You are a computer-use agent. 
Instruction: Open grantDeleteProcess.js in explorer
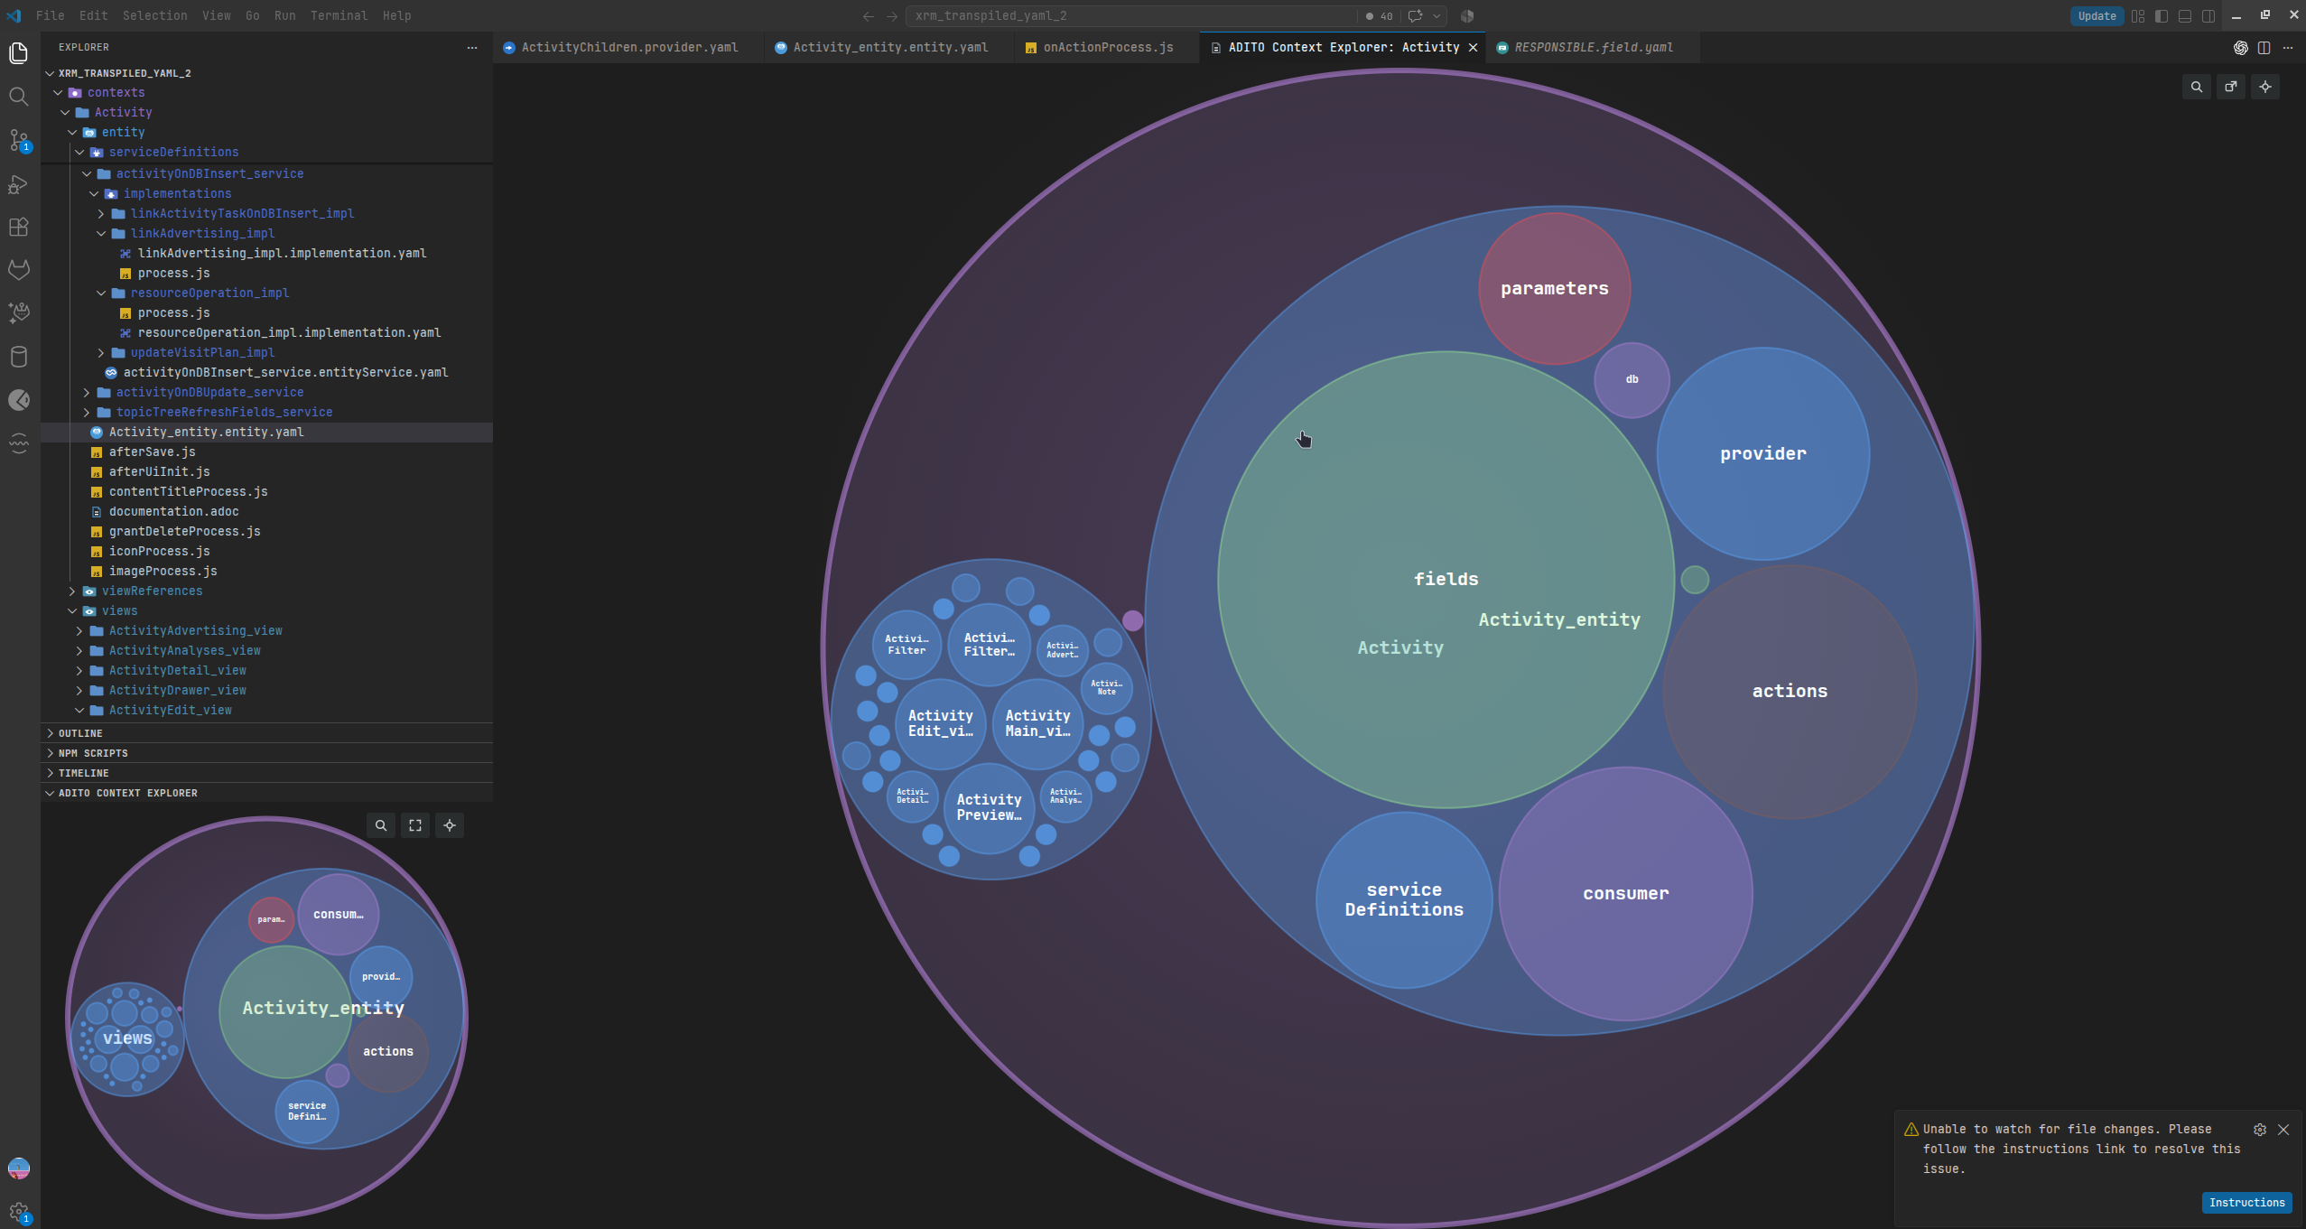184,532
